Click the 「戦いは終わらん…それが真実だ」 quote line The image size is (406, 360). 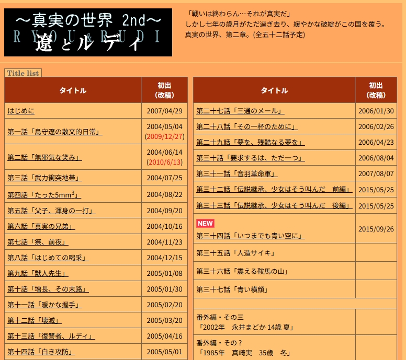(x=239, y=14)
